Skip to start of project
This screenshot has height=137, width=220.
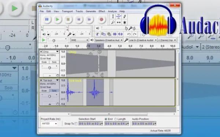coord(79,19)
